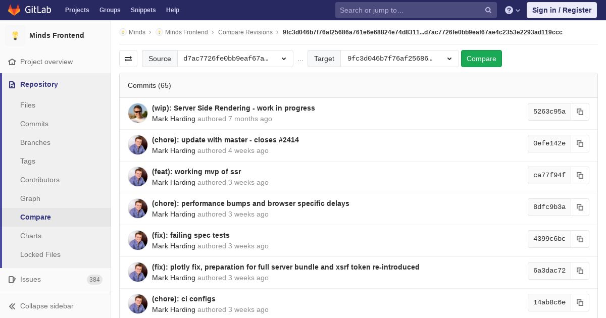Click the search magnifier icon
Image resolution: width=606 pixels, height=318 pixels.
pos(488,10)
